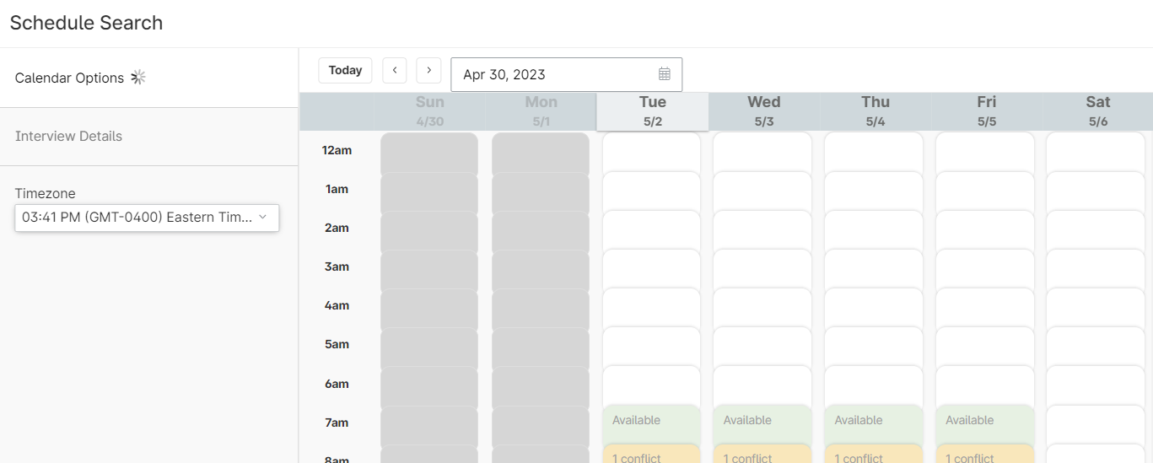Click the calendar icon in date field
Screen dimensions: 1153x463
click(x=664, y=74)
